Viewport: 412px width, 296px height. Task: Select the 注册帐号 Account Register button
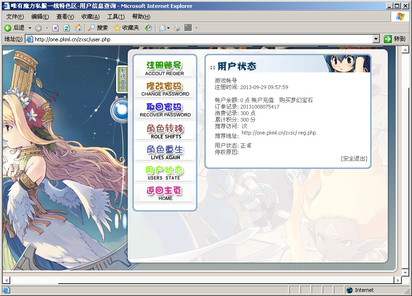(164, 68)
